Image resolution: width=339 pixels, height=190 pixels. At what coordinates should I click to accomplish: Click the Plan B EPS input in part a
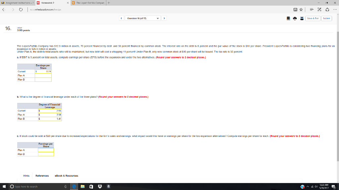[x=43, y=80]
